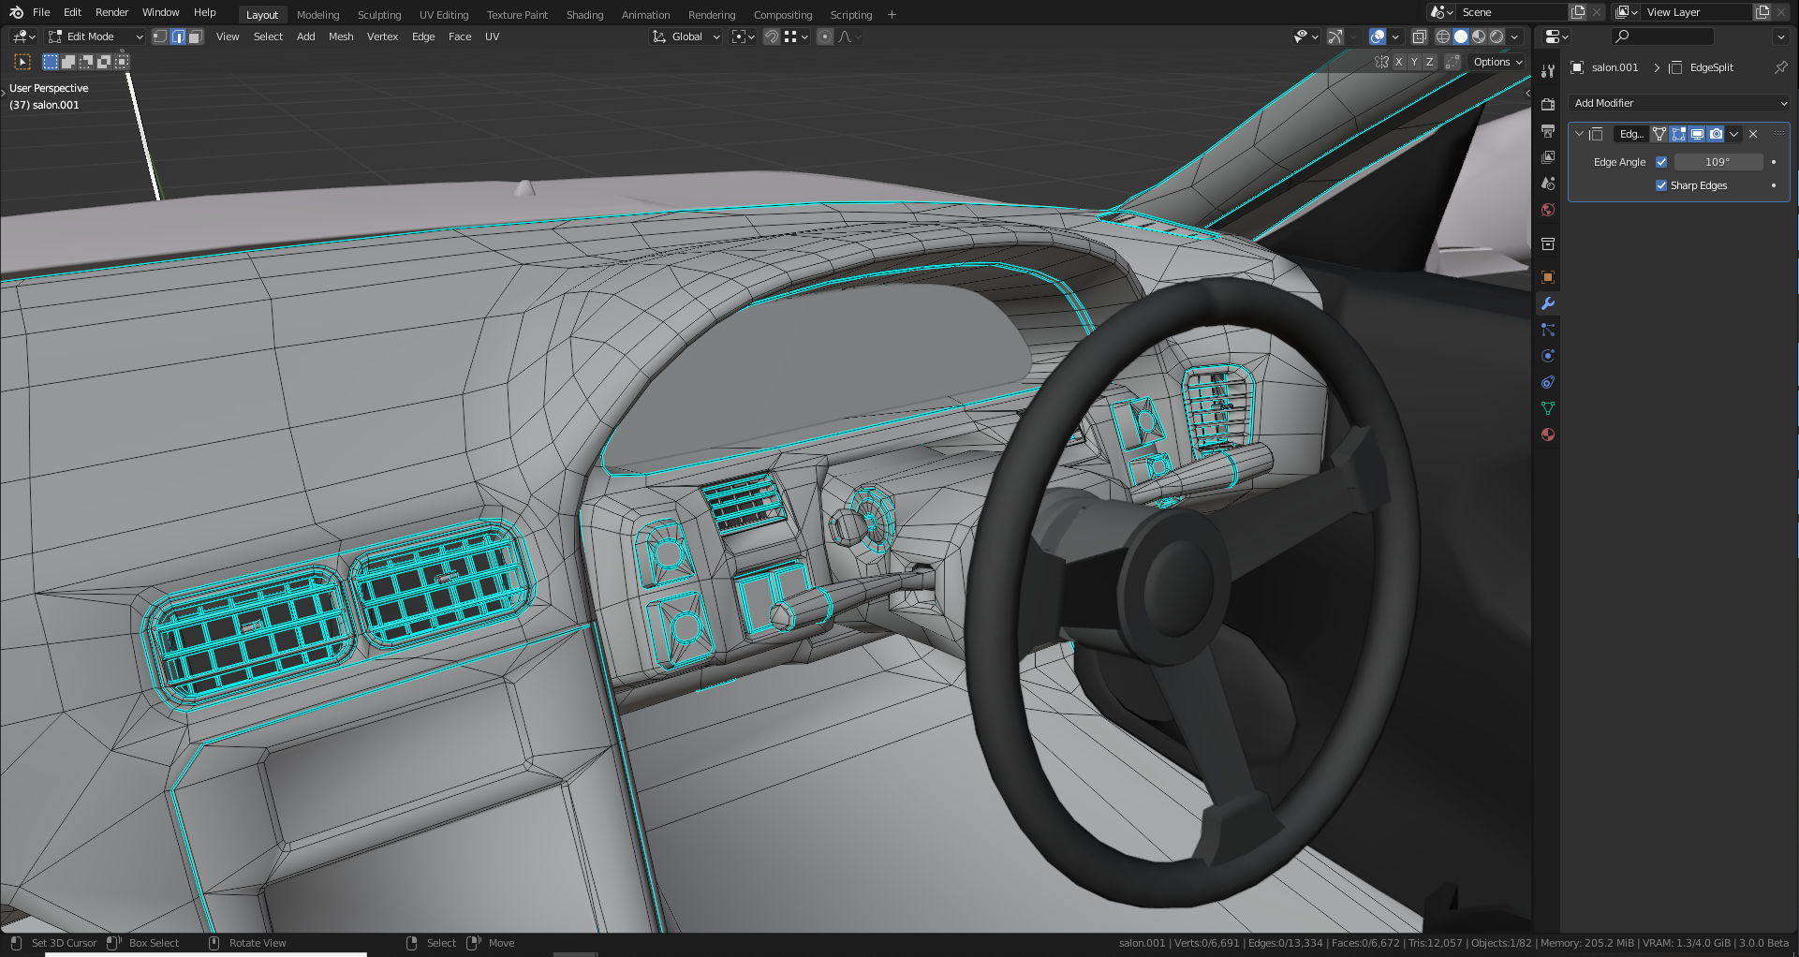
Task: Toggle Y axis mesh mirror
Action: point(1414,62)
